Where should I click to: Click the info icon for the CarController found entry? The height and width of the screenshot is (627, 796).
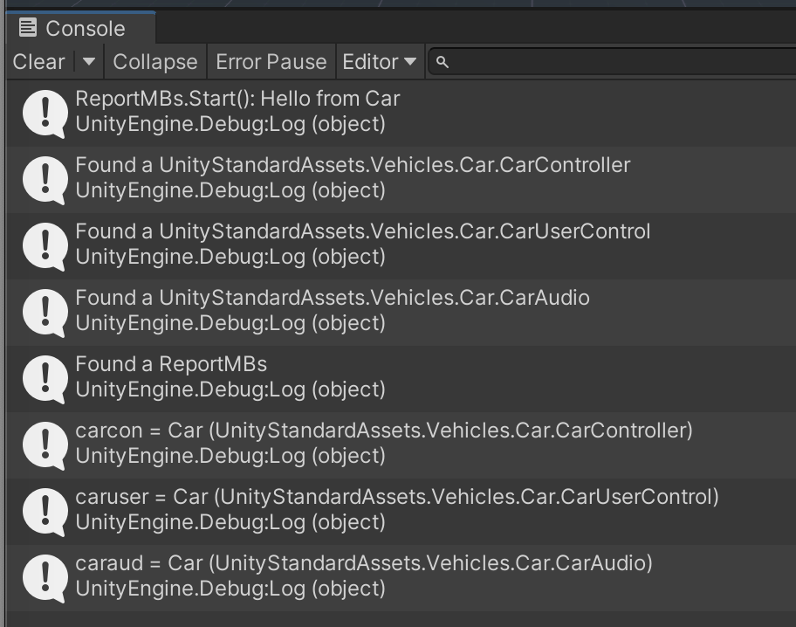[x=44, y=179]
